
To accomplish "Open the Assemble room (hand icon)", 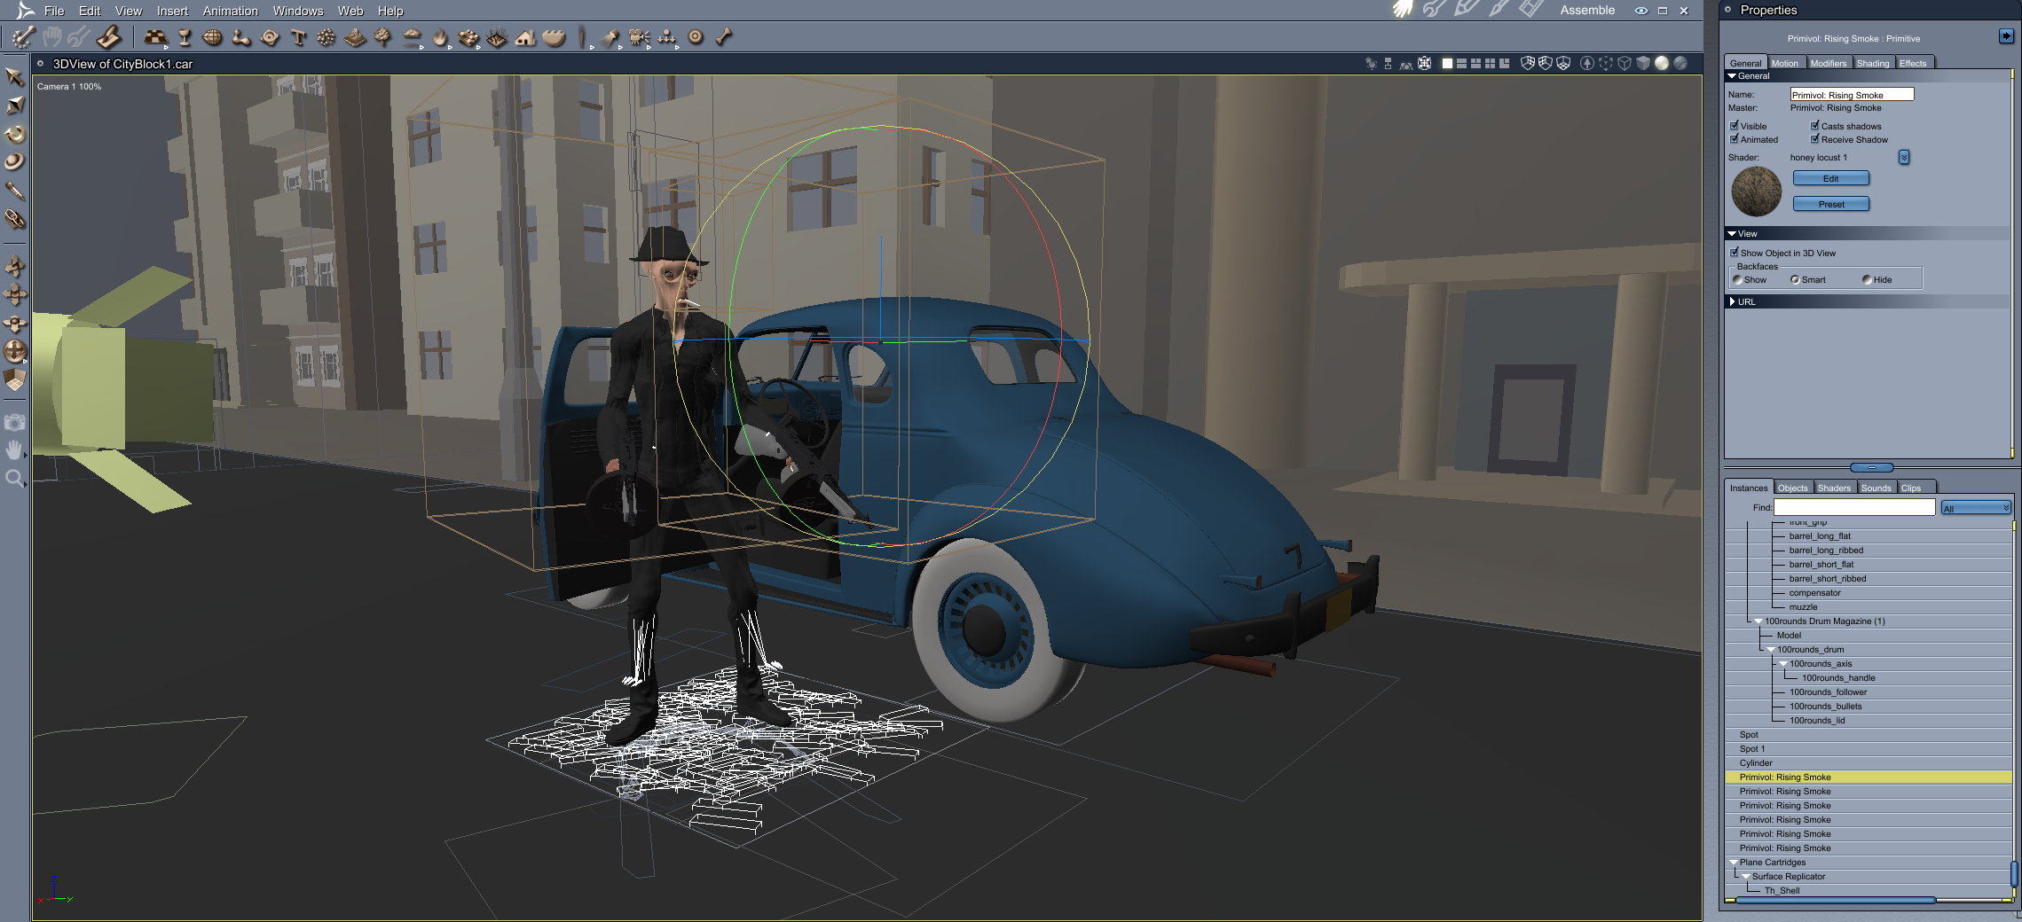I will [1402, 10].
